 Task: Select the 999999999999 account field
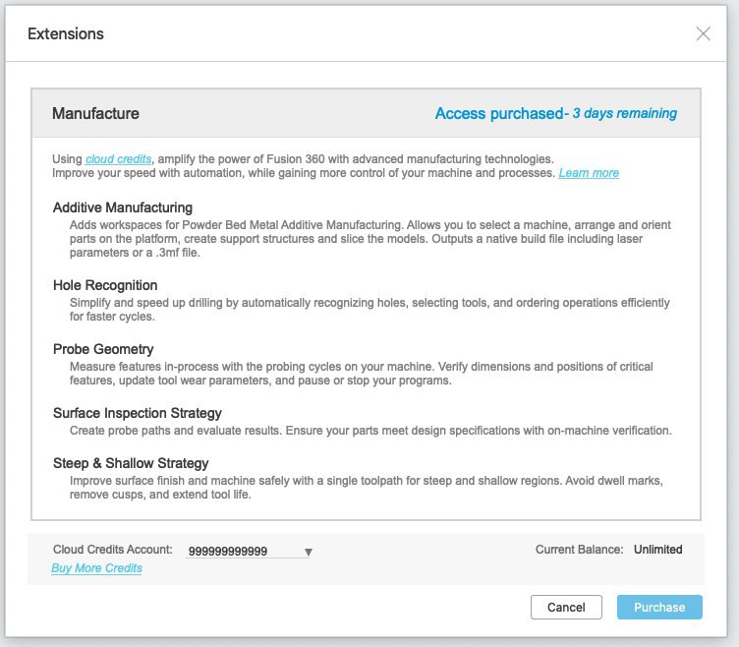[x=249, y=551]
